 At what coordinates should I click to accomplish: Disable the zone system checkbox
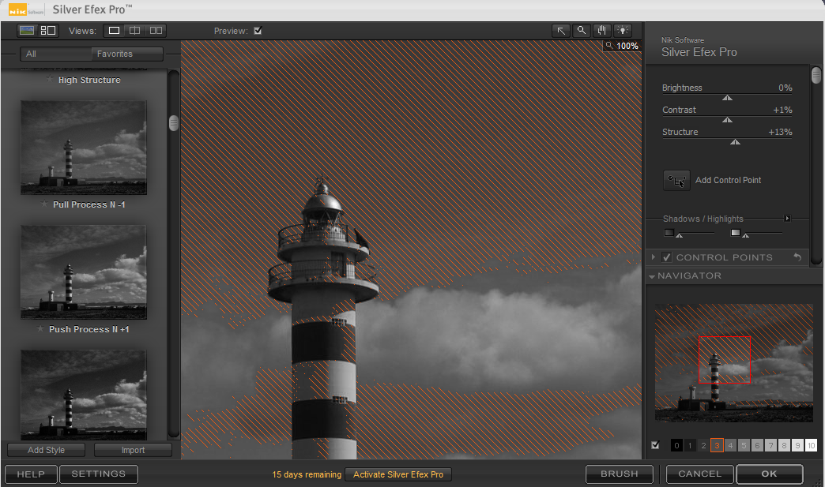pyautogui.click(x=655, y=445)
